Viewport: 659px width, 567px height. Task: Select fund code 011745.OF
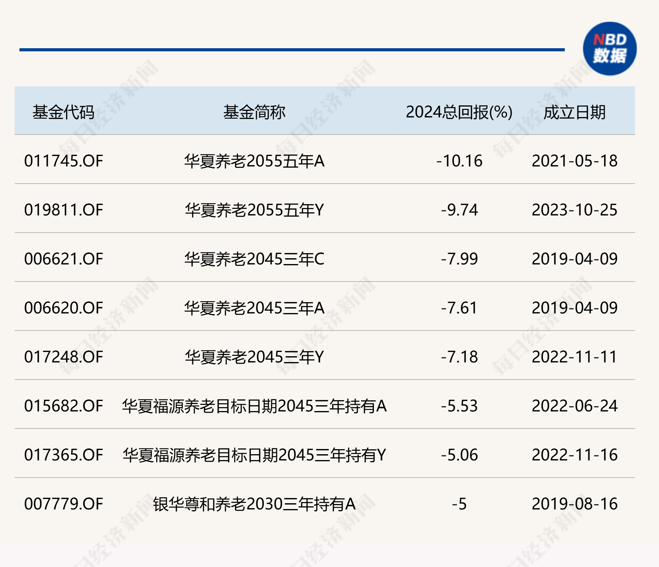pyautogui.click(x=64, y=161)
